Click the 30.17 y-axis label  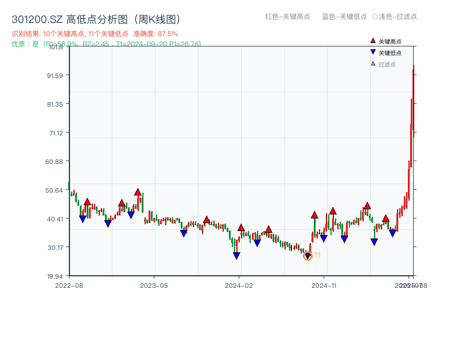[x=55, y=248]
